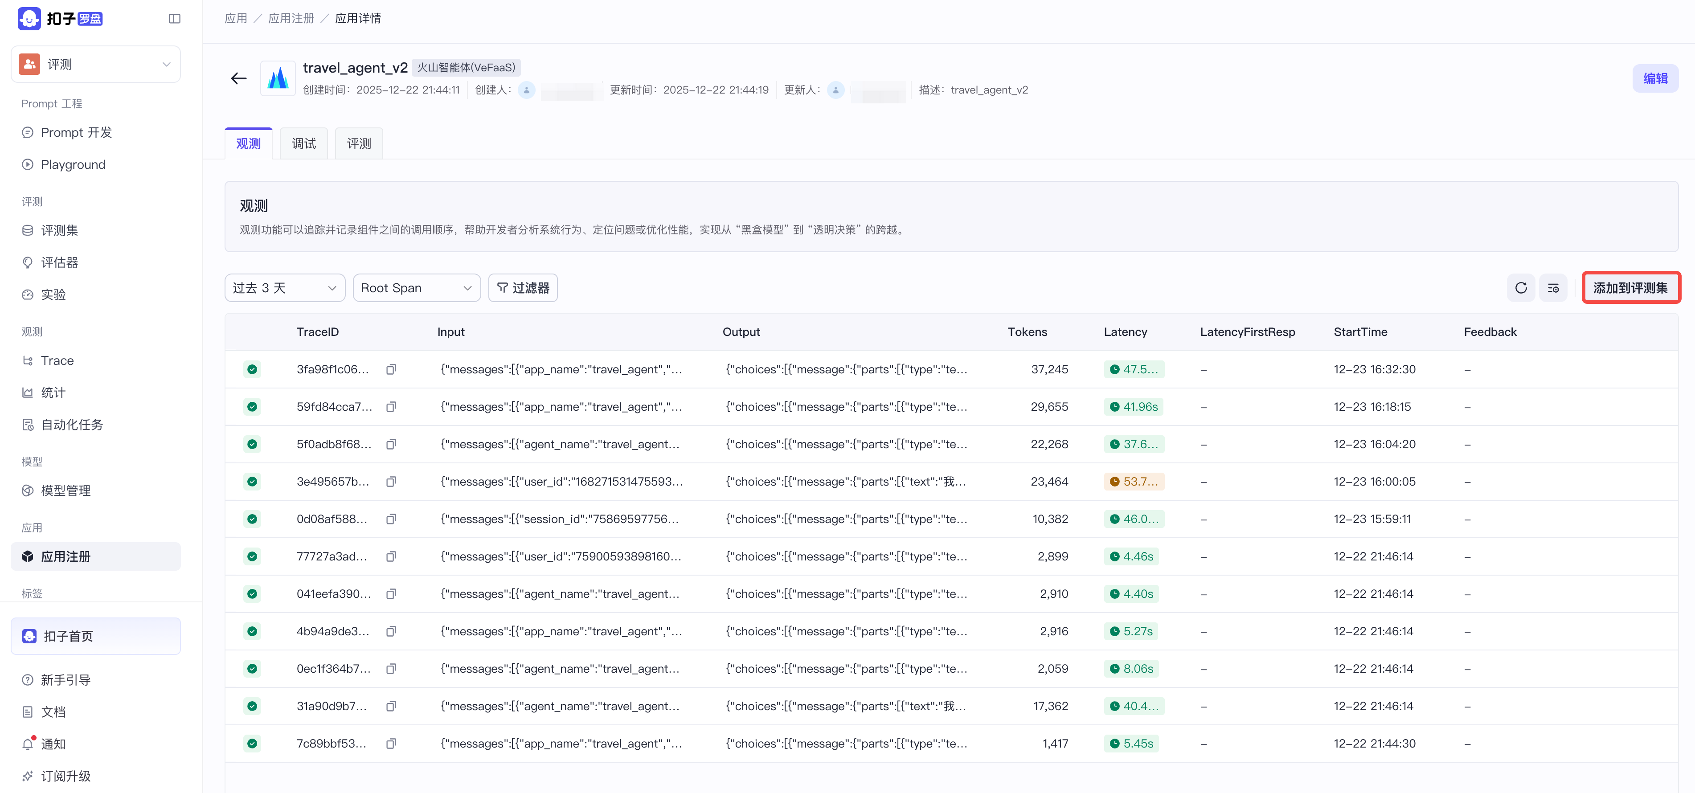
Task: Open 订阅升级 in sidebar
Action: pos(95,777)
